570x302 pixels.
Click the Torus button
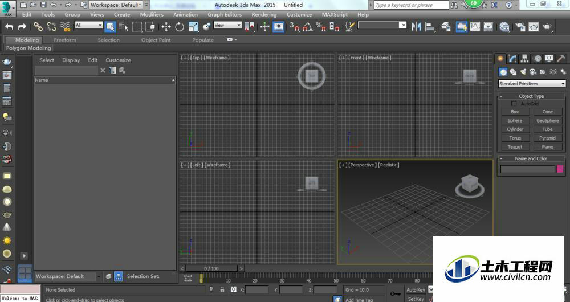click(515, 138)
